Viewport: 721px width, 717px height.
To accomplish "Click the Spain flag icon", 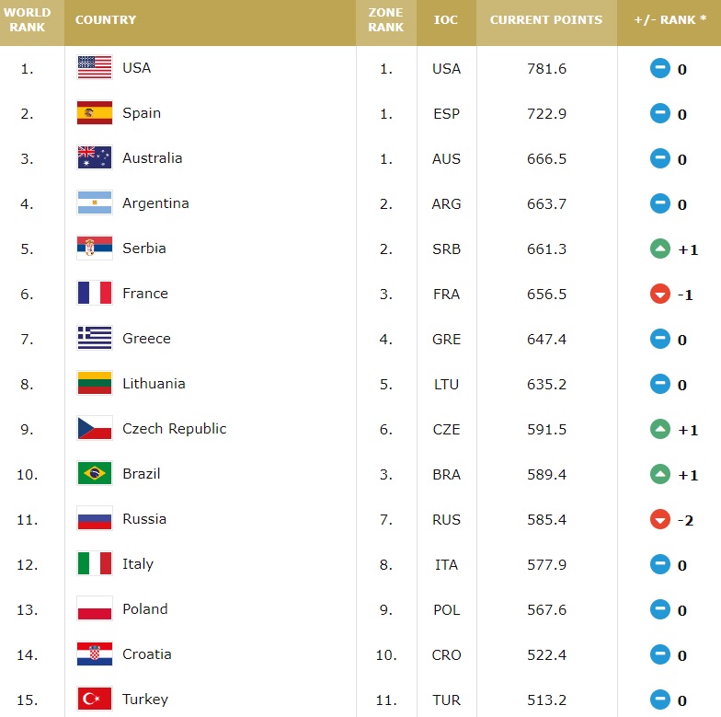I will pos(95,113).
